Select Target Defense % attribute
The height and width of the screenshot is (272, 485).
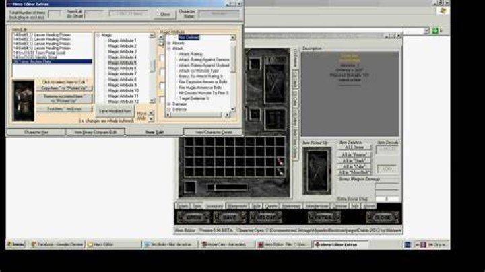pos(194,98)
